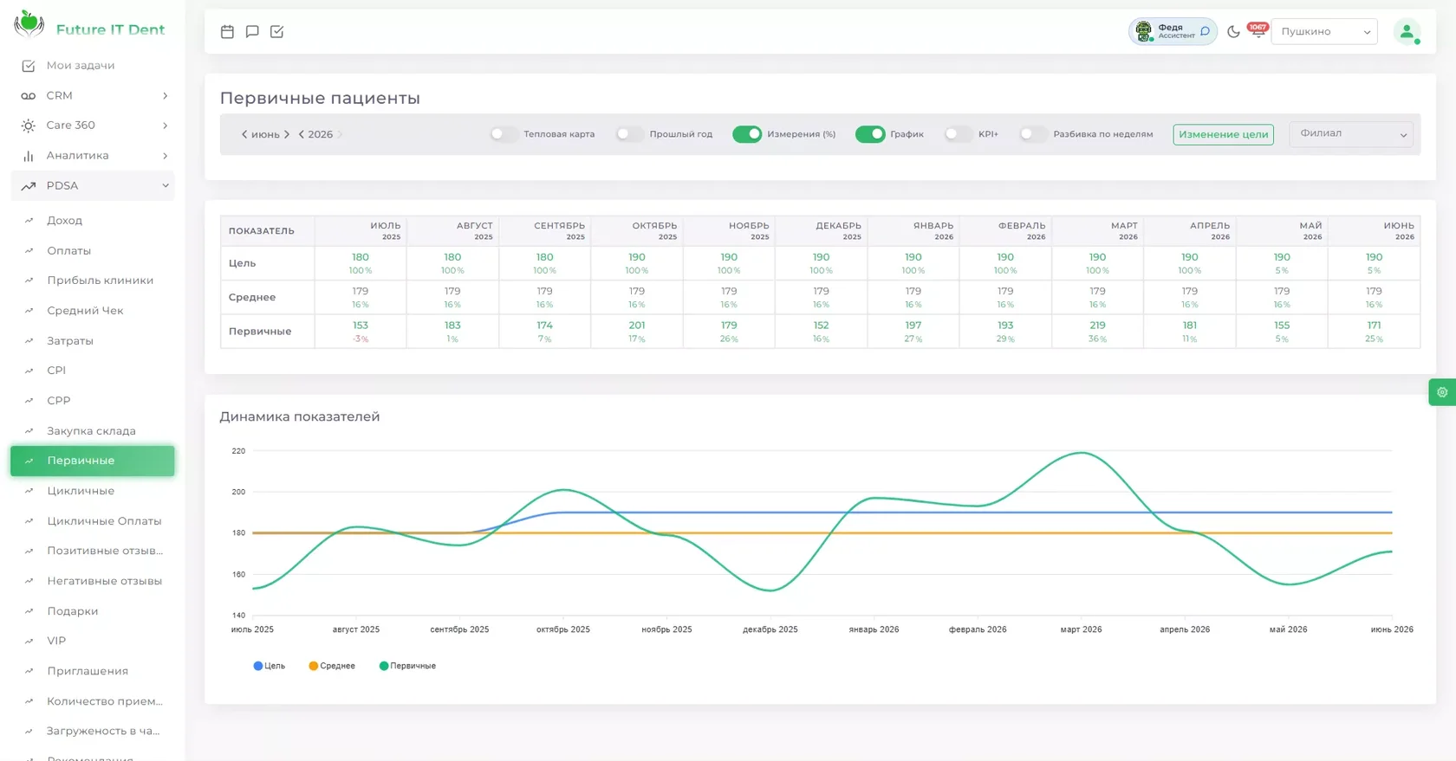Expand the CRM sidebar section
This screenshot has width=1456, height=761.
pos(93,95)
